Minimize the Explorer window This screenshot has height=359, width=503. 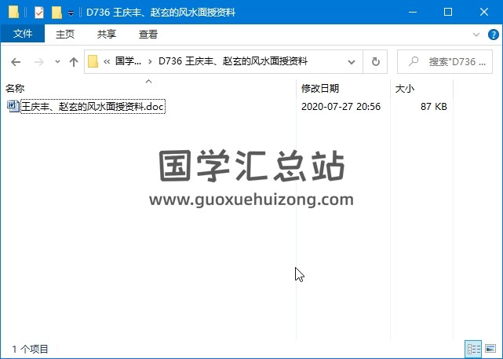tap(413, 13)
